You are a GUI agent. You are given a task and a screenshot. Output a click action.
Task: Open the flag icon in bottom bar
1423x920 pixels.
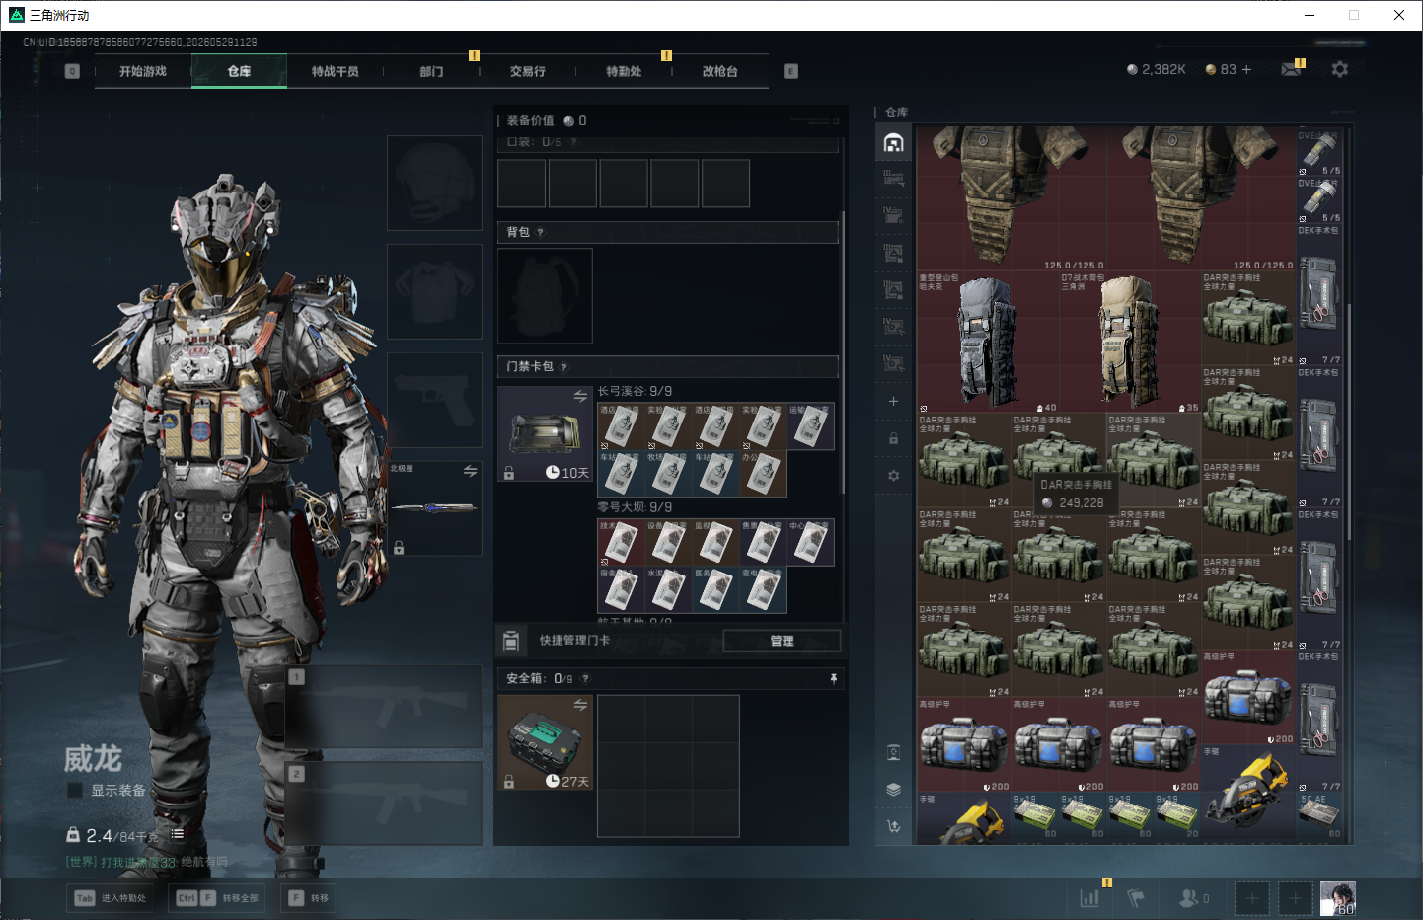(1136, 898)
